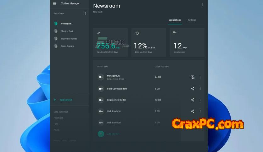The width and height of the screenshot is (263, 152).
Task: Switch to the Settings tab
Action: pos(192,20)
